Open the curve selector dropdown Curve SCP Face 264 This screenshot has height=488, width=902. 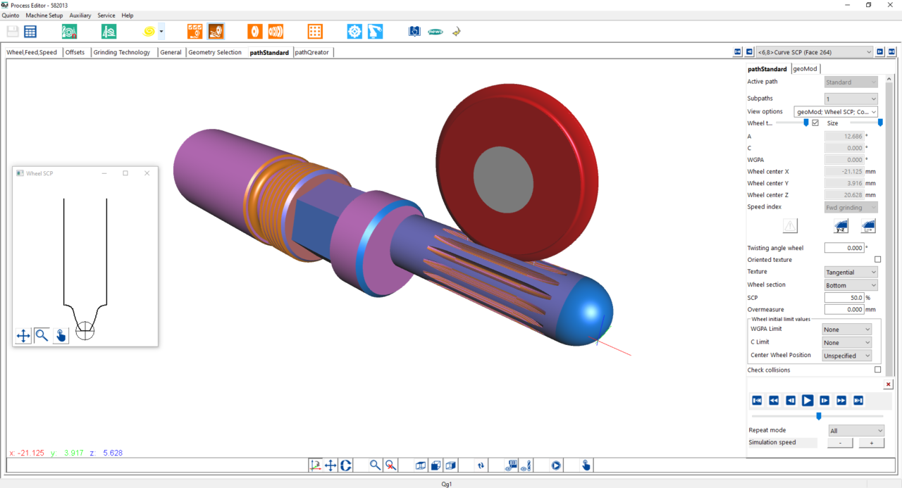pyautogui.click(x=814, y=51)
